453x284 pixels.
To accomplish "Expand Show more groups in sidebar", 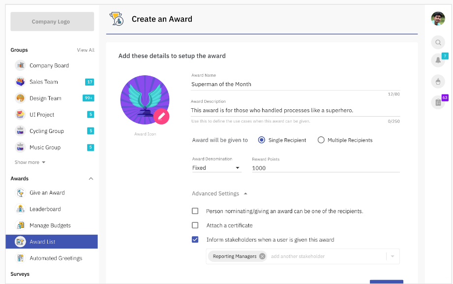I will (30, 162).
